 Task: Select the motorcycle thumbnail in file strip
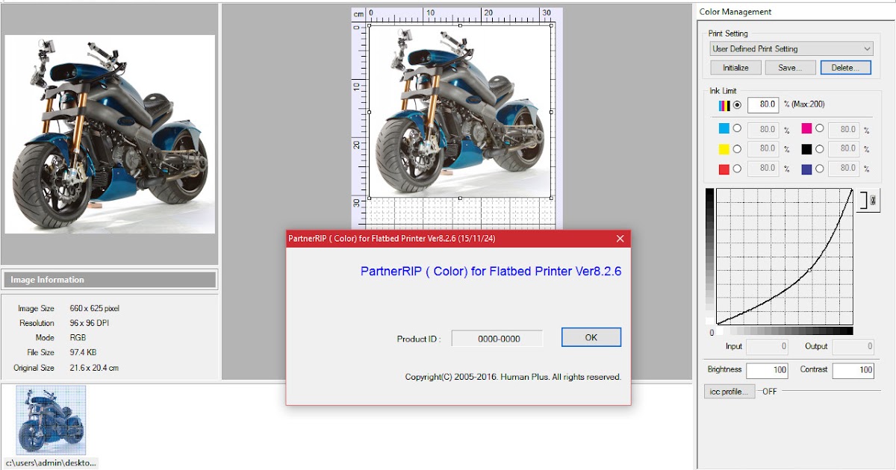pyautogui.click(x=51, y=420)
